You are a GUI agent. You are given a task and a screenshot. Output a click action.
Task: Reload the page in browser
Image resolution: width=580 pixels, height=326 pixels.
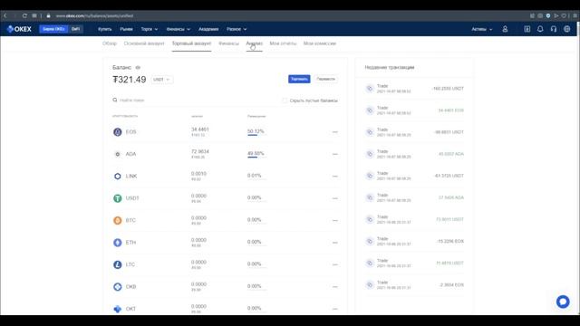pyautogui.click(x=24, y=15)
